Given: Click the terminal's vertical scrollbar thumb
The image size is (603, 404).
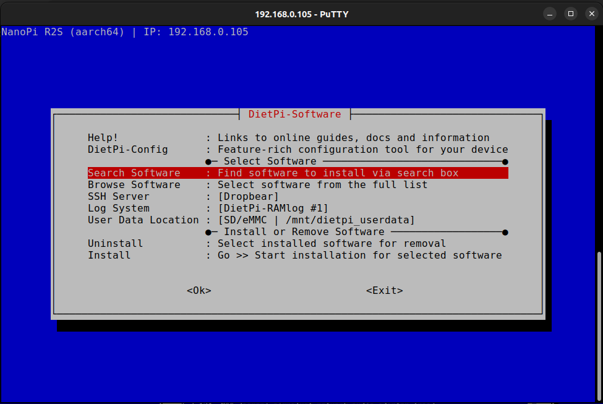Looking at the screenshot, I should (599, 325).
